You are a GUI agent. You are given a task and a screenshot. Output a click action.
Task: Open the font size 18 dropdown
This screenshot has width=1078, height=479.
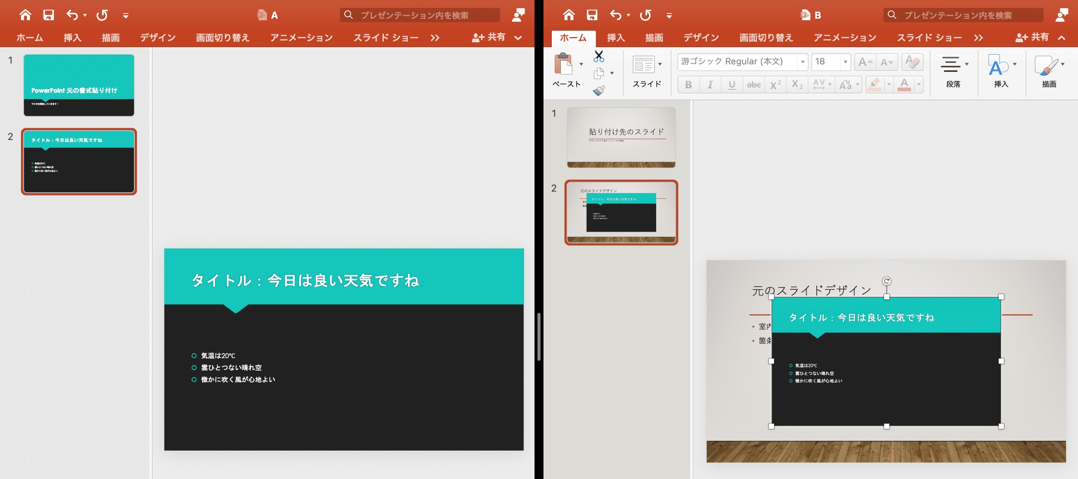click(845, 62)
